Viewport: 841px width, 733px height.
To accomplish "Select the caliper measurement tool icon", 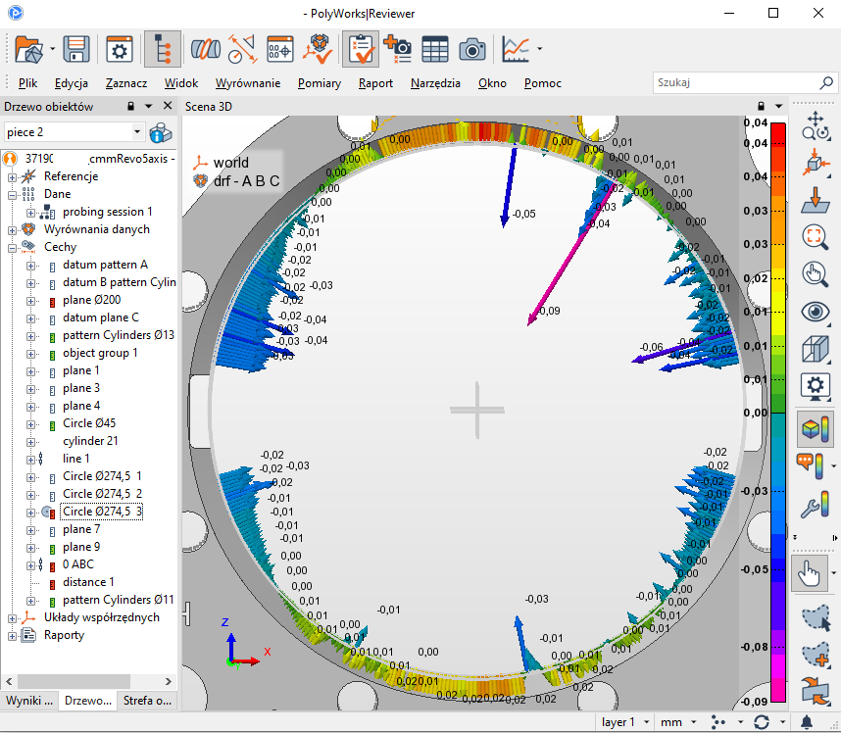I will (x=242, y=49).
